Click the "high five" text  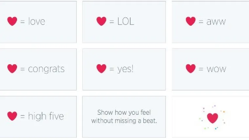pos(46,116)
